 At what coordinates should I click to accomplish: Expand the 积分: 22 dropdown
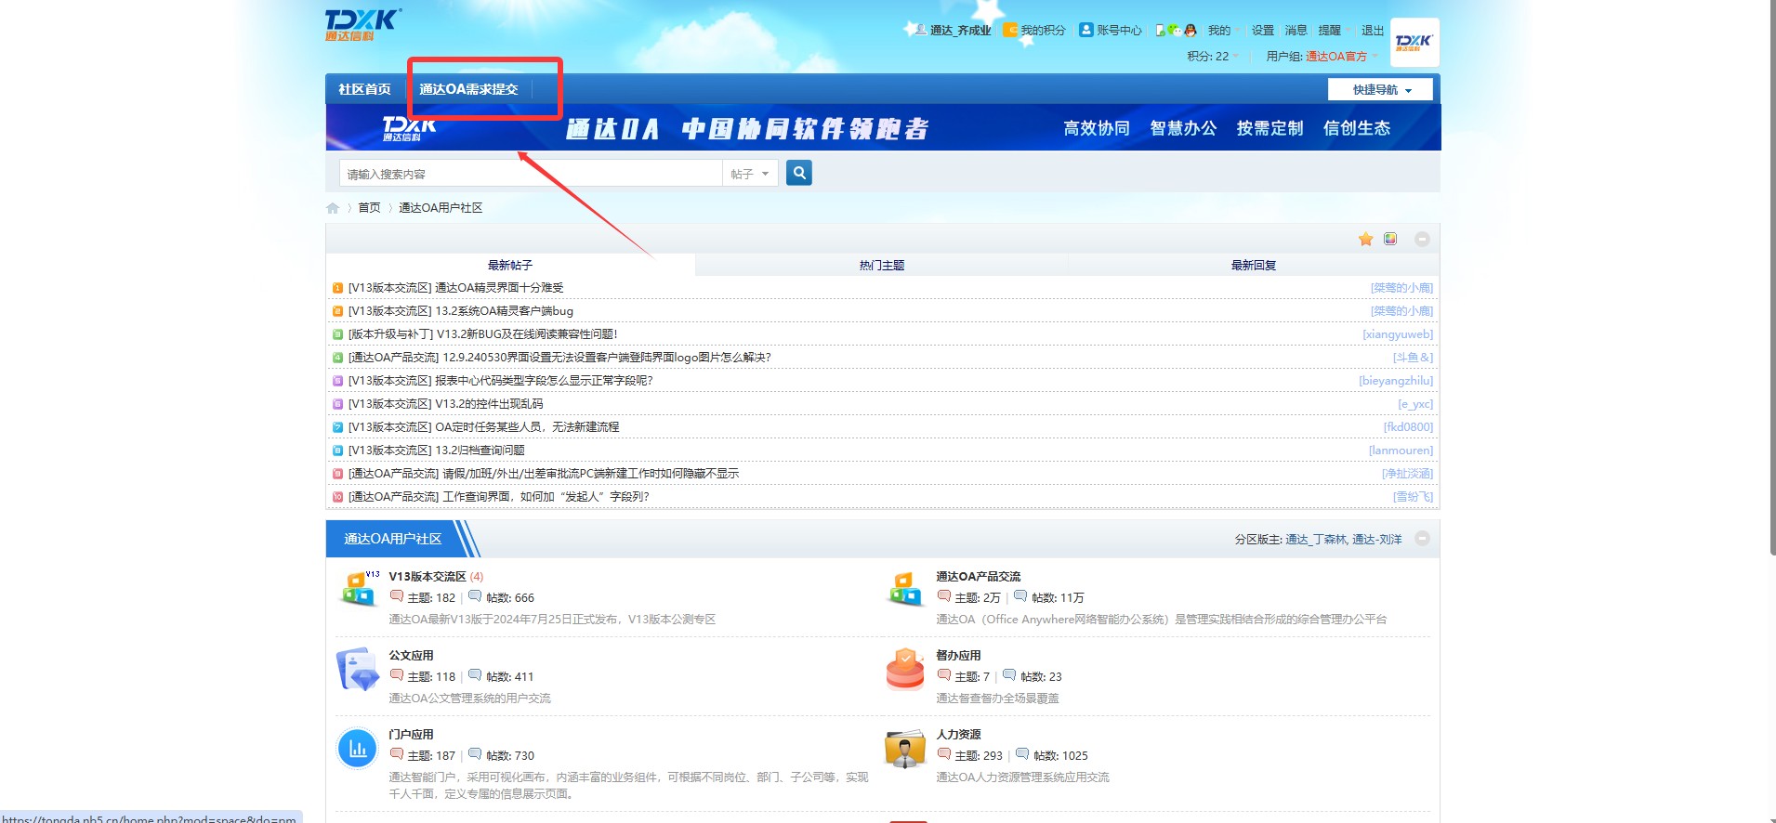(x=1212, y=57)
